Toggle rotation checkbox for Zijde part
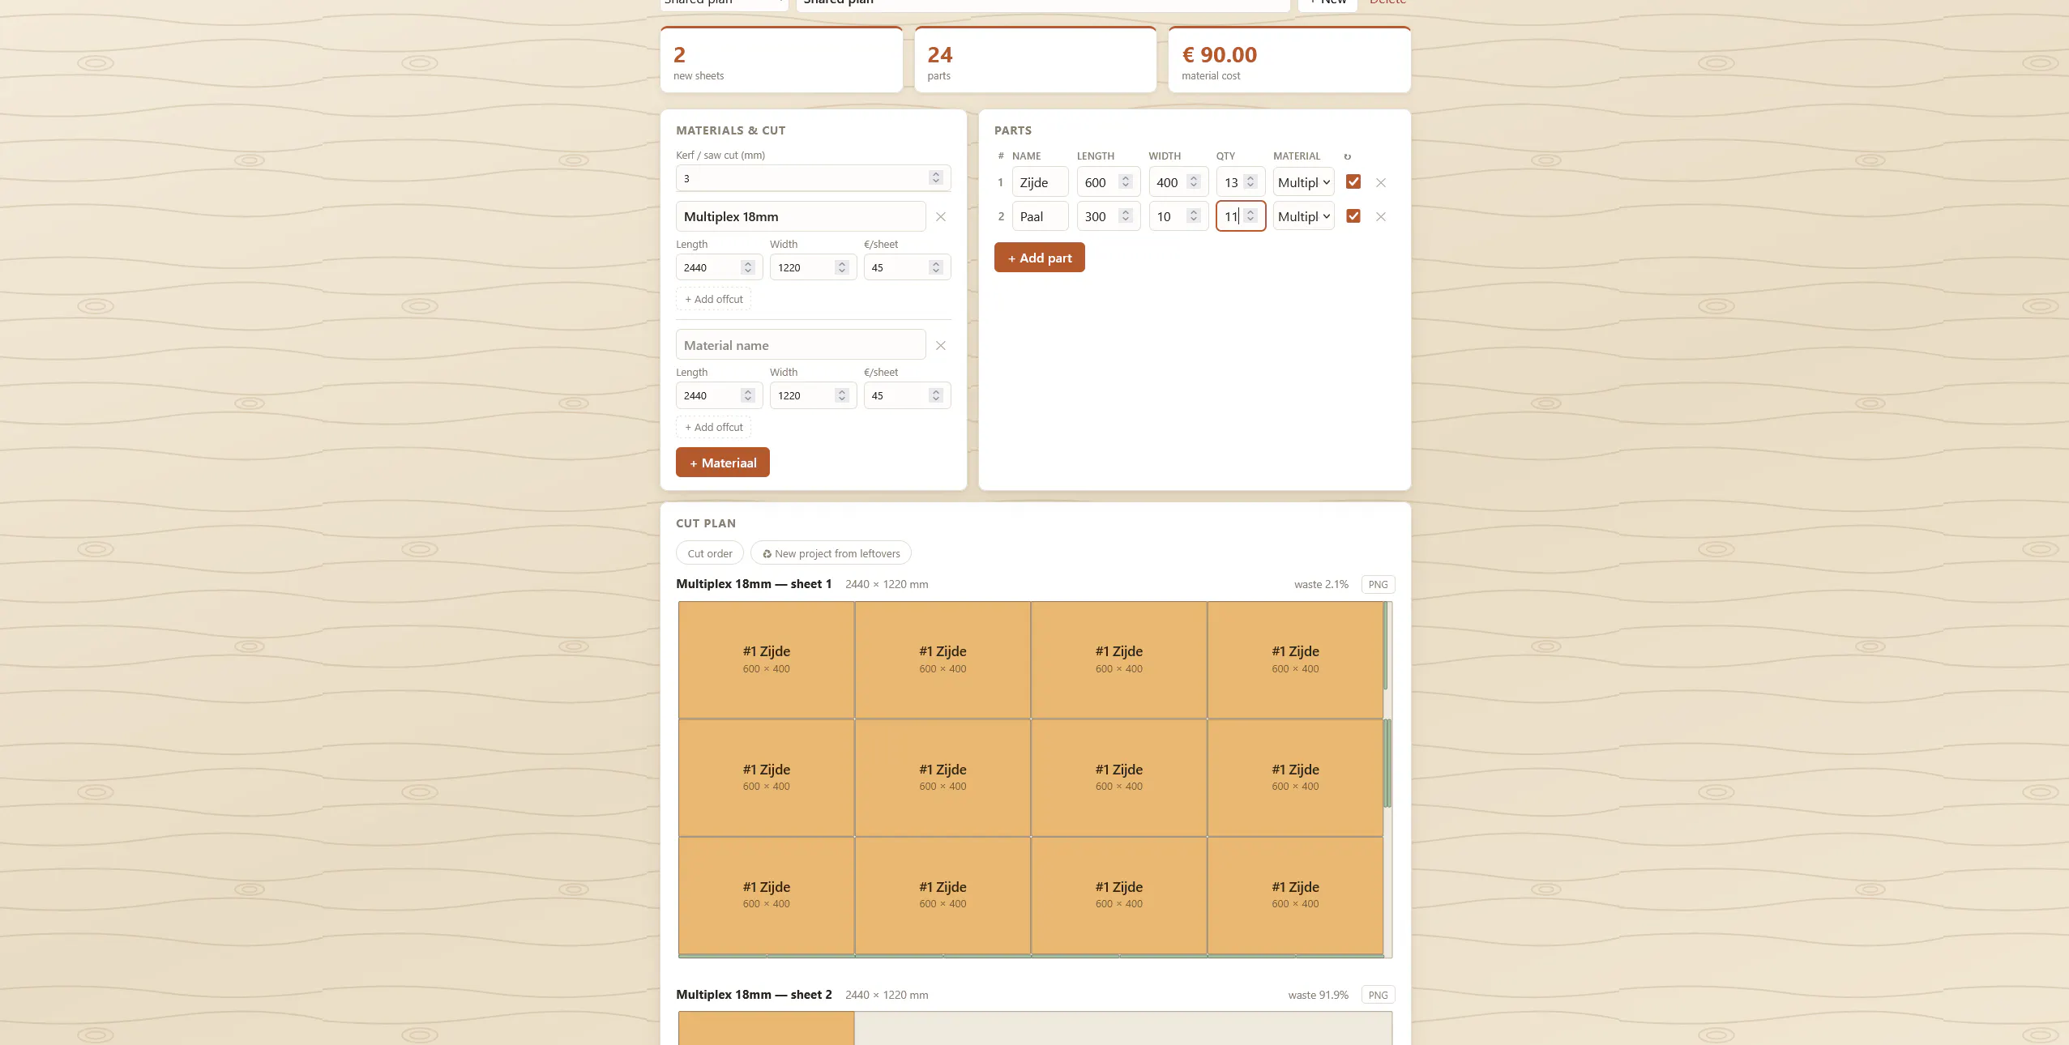This screenshot has height=1045, width=2069. (x=1353, y=181)
